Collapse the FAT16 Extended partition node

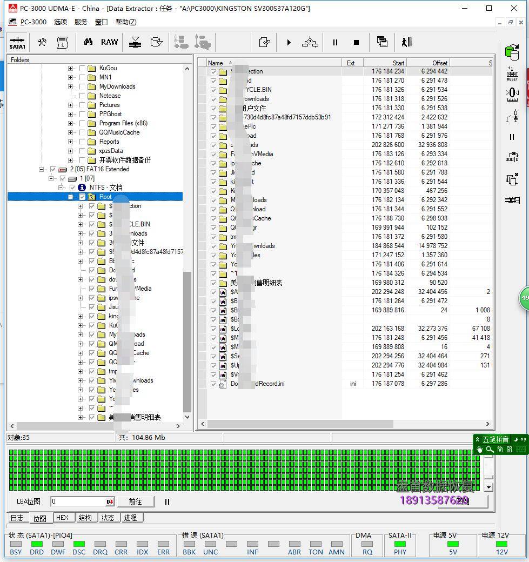point(42,169)
